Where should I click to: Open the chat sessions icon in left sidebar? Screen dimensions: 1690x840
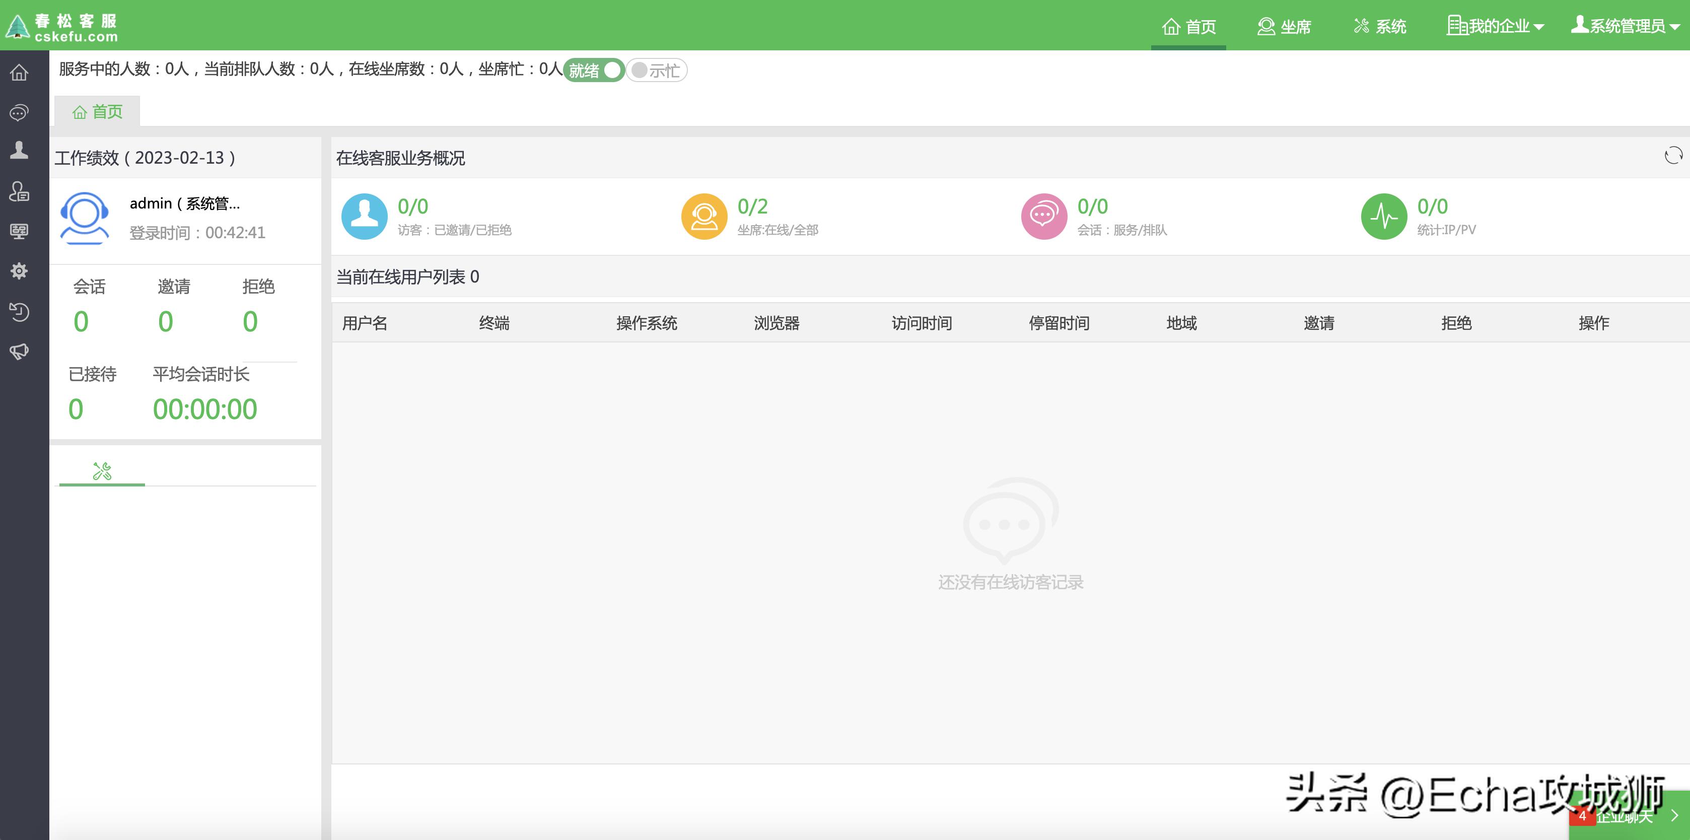pos(20,112)
